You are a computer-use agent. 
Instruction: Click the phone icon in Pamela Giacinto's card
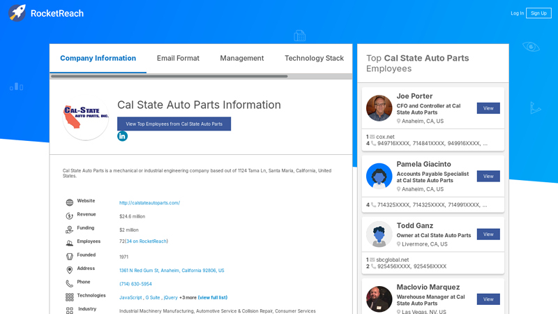coord(373,204)
